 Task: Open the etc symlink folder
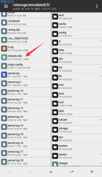77,69
